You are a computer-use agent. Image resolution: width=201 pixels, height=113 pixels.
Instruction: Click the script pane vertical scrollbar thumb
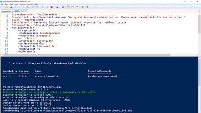click(199, 24)
